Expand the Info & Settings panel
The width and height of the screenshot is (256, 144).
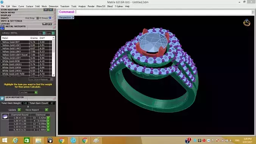tap(11, 21)
